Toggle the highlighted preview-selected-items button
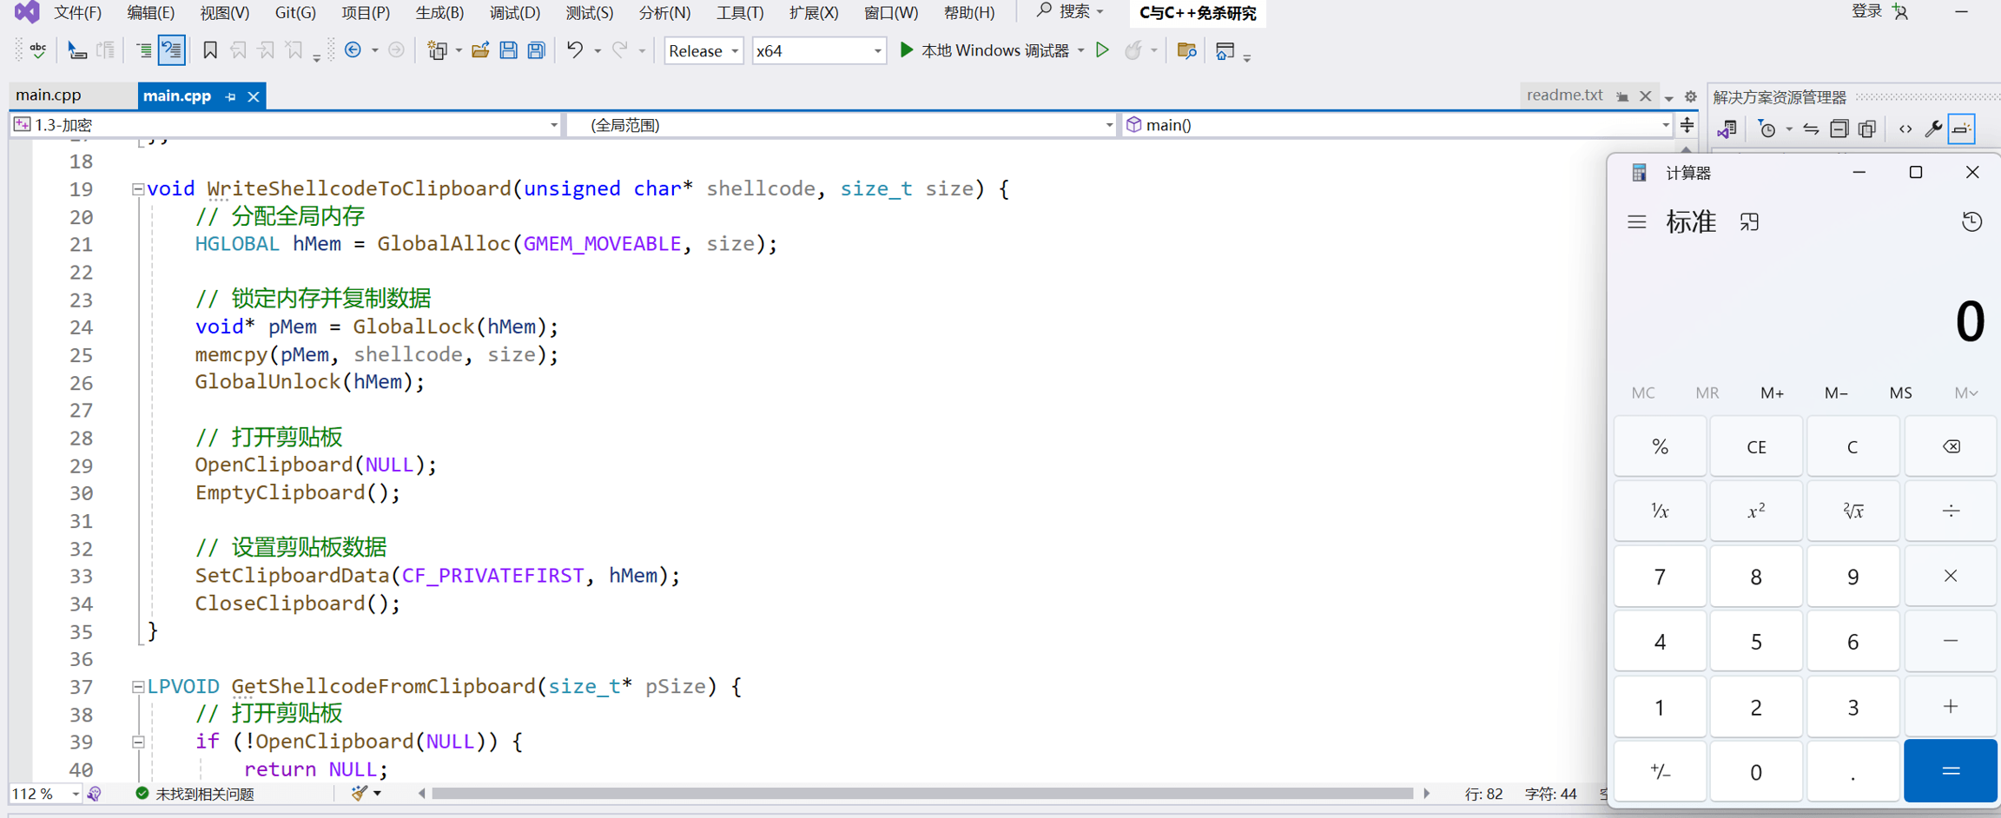This screenshot has height=818, width=2001. coord(1962,129)
